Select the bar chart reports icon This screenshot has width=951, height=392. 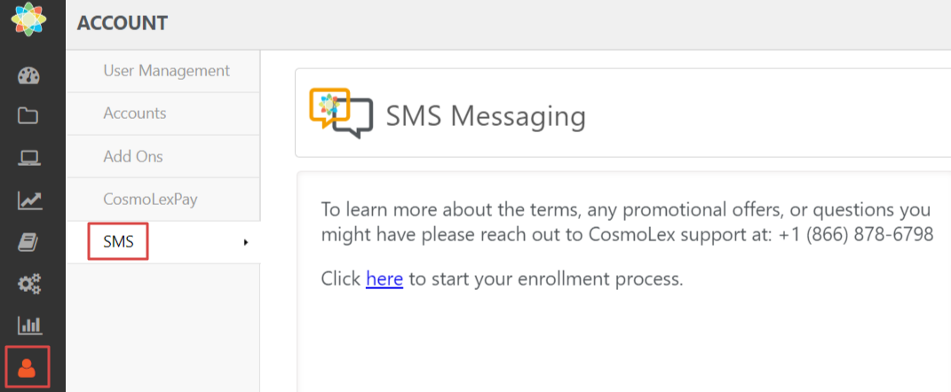tap(29, 325)
